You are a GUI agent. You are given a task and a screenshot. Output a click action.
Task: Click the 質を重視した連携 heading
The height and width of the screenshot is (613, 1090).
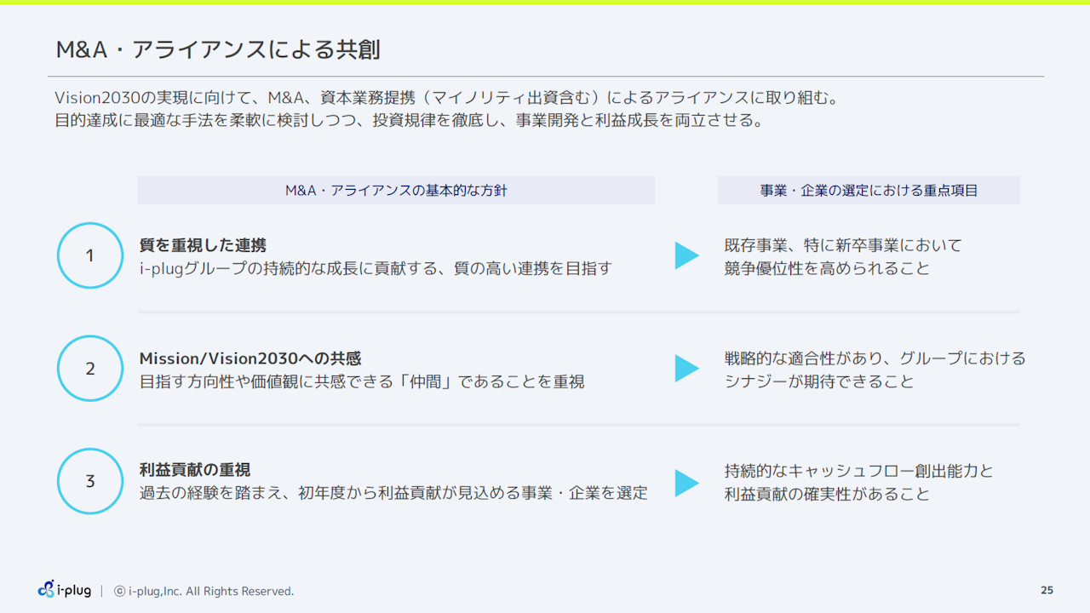203,245
